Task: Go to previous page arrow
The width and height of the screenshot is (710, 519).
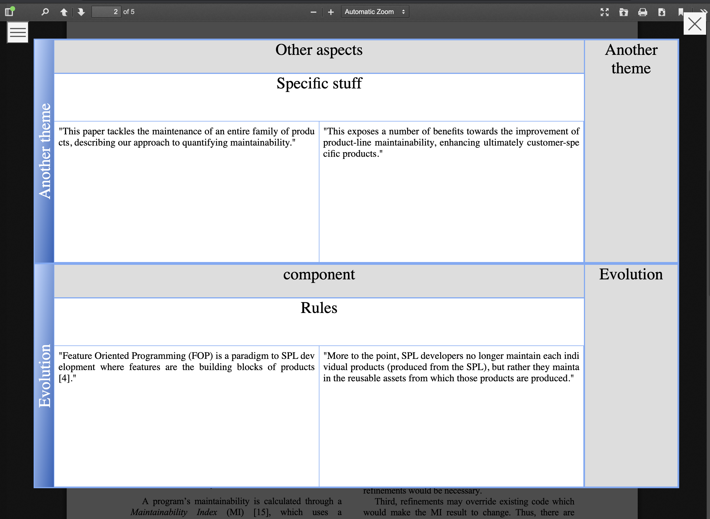Action: (64, 12)
